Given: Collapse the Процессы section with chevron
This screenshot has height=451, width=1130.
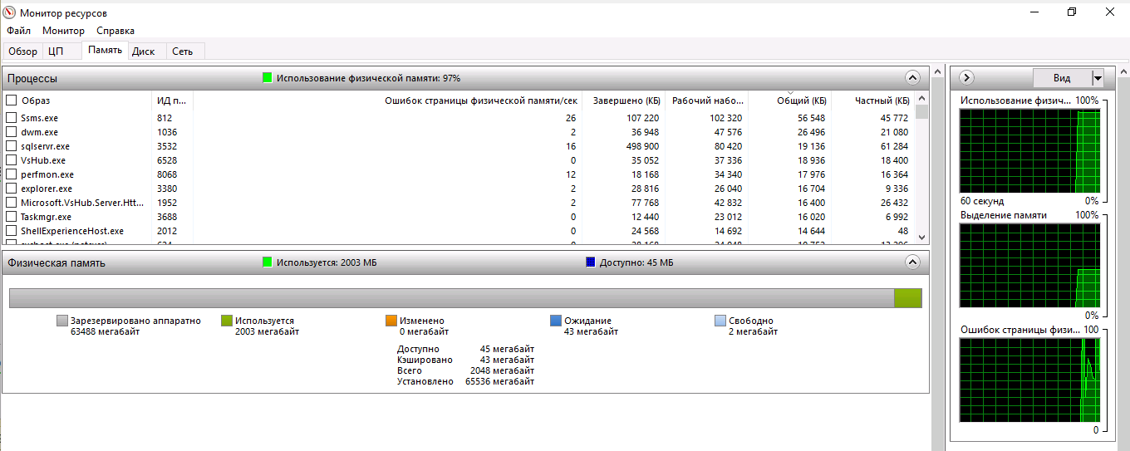Looking at the screenshot, I should pyautogui.click(x=912, y=78).
